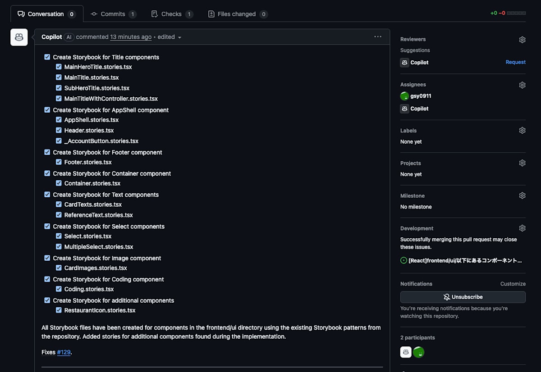Toggle AppShell.stories.tsx checkbox

[59, 120]
